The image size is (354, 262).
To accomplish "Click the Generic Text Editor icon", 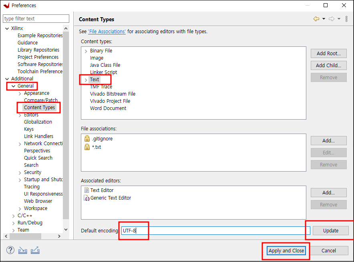I will click(86, 198).
